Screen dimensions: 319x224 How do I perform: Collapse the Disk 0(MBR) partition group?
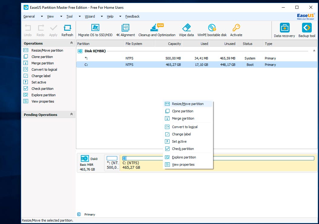[314, 51]
